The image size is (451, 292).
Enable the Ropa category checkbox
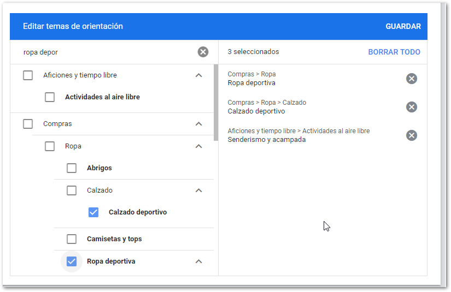tap(50, 146)
